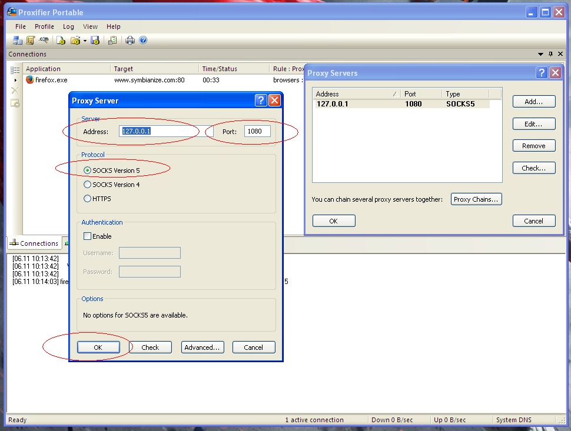Click www.symbianize.com:80 target cell

pos(150,80)
